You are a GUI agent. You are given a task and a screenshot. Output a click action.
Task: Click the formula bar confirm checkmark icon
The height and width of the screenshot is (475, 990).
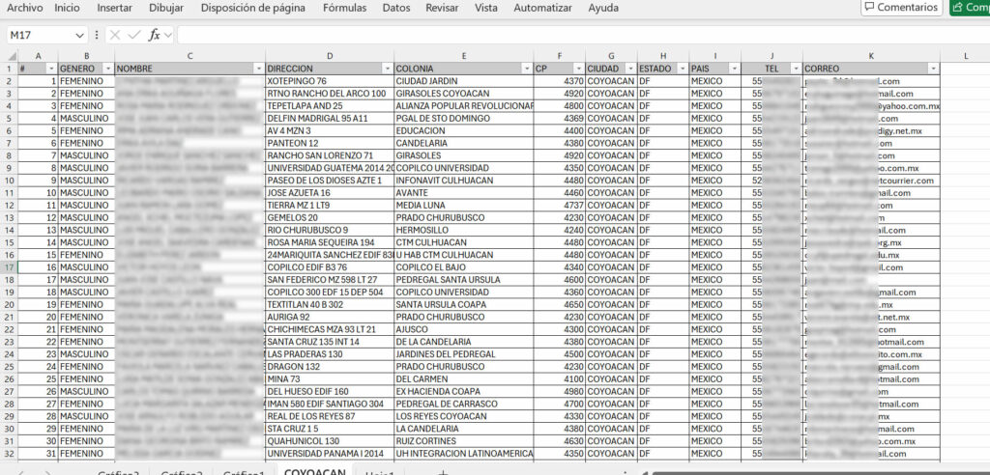(x=133, y=36)
